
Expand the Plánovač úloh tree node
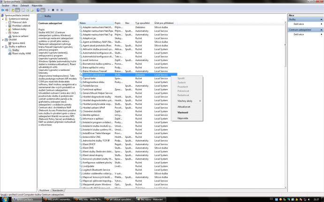click(x=7, y=22)
